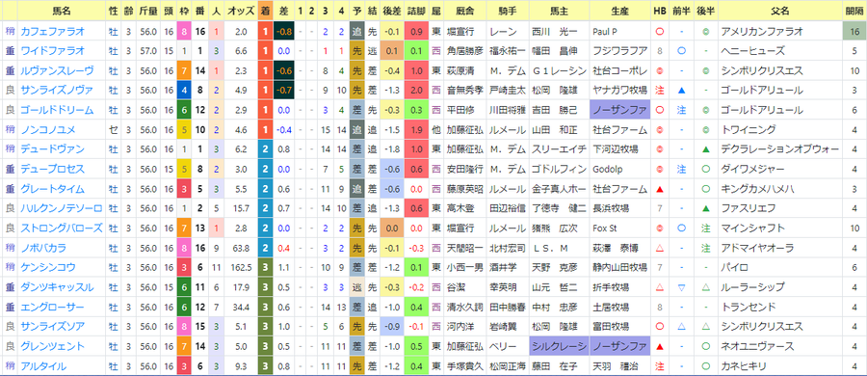This screenshot has width=867, height=376.
Task: Open the アルタイル horse link
Action: (x=43, y=366)
